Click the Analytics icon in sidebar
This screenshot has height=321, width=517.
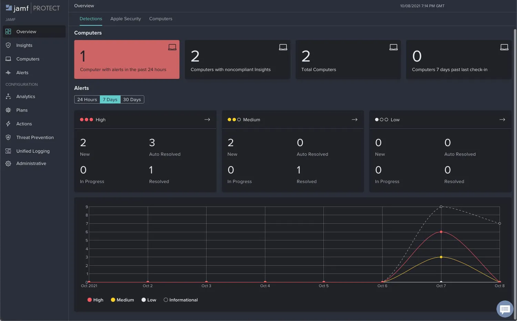click(x=8, y=97)
